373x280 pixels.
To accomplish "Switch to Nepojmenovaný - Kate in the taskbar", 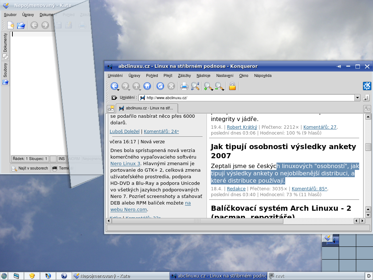I will (121, 276).
